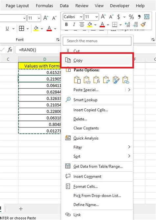
Task: Toggle Underline in the Font group
Action: coord(7,28)
